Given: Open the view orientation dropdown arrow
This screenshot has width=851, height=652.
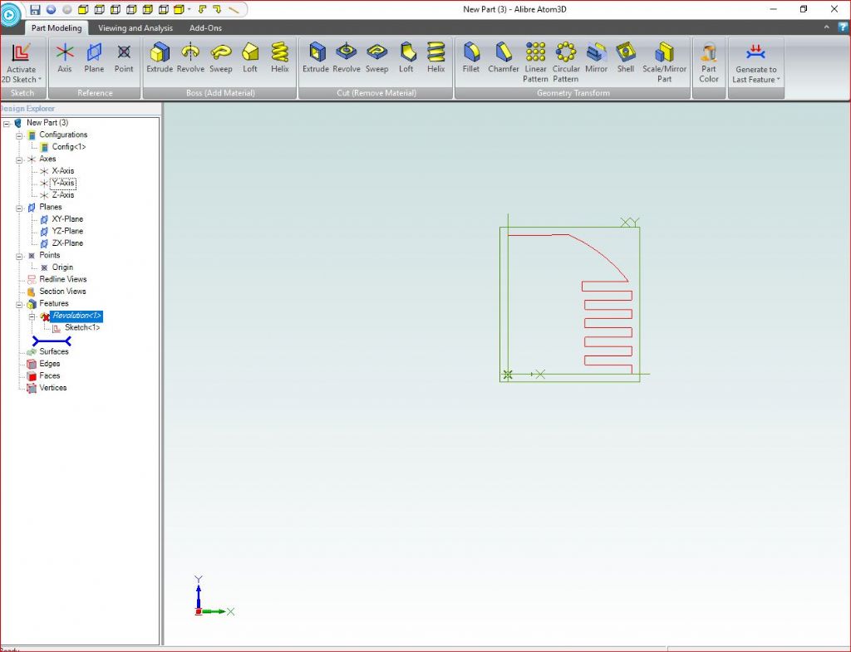Looking at the screenshot, I should click(189, 9).
